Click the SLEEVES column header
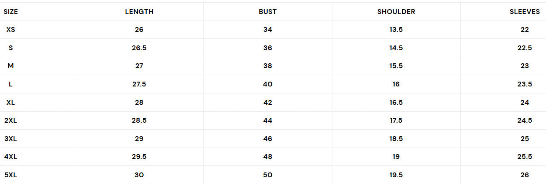The image size is (546, 186). (x=525, y=12)
